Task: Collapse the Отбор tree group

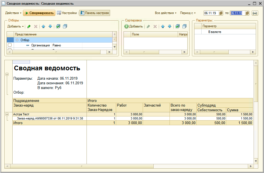Action: [x=17, y=40]
